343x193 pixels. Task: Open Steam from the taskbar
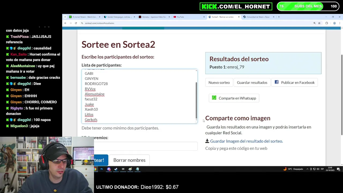[x=116, y=169]
